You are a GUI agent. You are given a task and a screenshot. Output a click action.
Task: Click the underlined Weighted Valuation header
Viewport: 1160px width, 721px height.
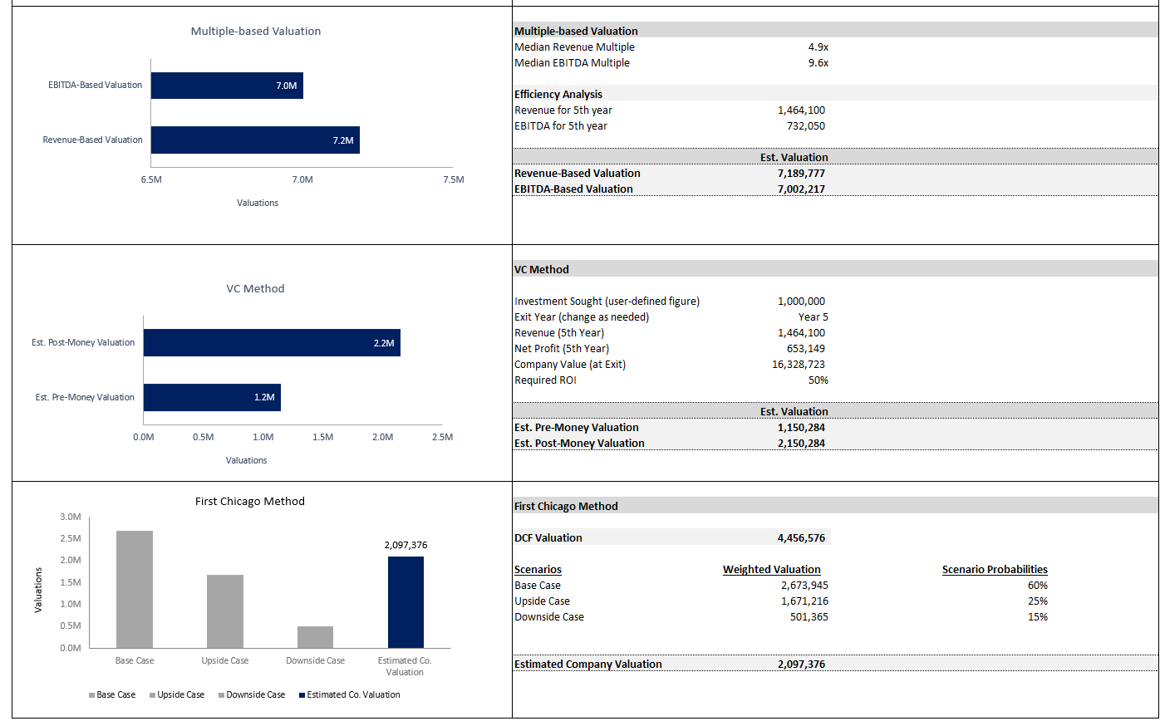coord(772,570)
